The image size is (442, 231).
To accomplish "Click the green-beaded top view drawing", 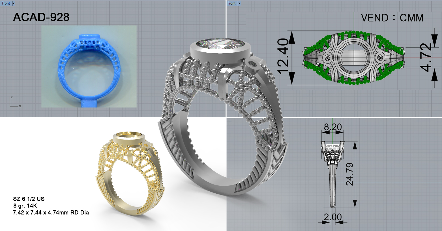I will tap(354, 57).
